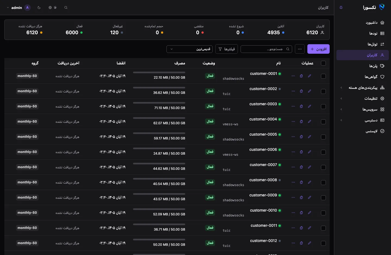Check the select-all header checkbox
Screen dimensions: 391x255
[323, 63]
